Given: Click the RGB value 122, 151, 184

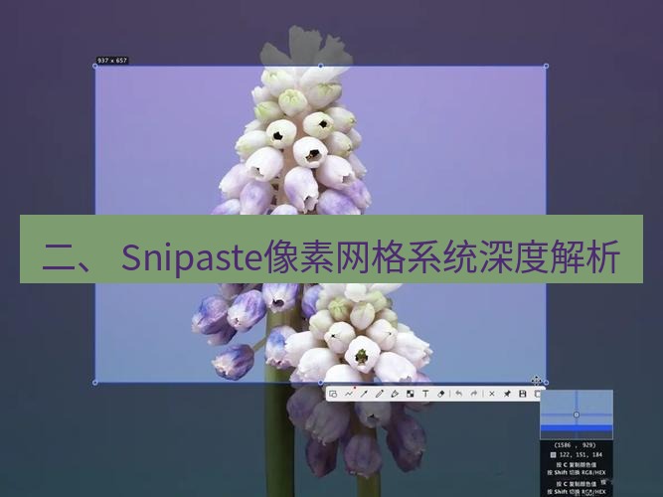Looking at the screenshot, I should (x=580, y=455).
